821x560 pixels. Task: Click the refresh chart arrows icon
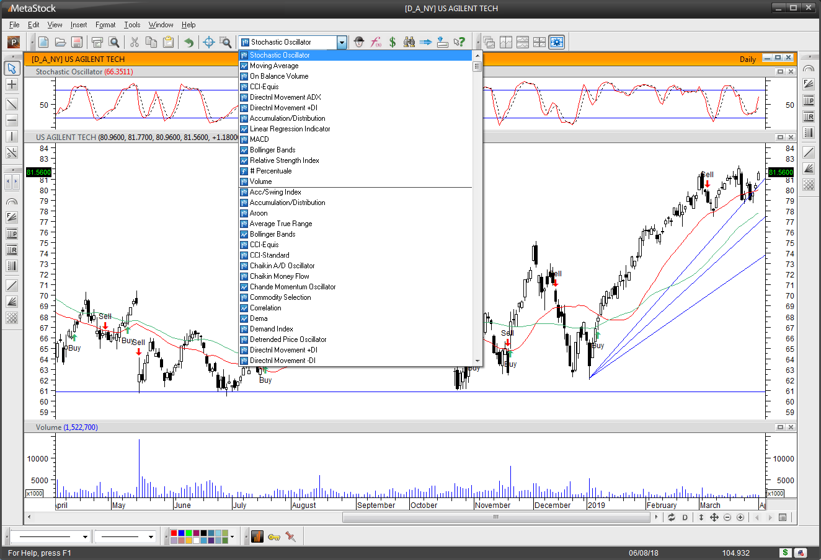click(x=672, y=517)
